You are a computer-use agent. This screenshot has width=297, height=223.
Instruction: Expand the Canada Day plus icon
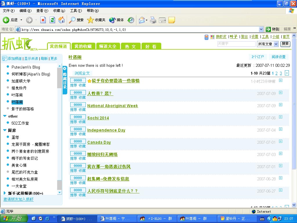[x=281, y=141]
